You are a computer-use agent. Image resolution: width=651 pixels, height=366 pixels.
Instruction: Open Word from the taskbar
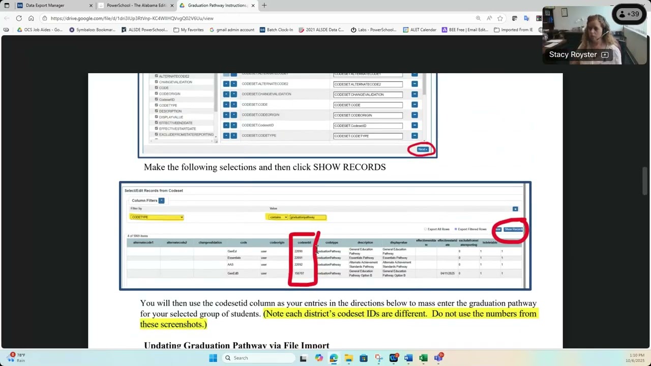[408, 358]
